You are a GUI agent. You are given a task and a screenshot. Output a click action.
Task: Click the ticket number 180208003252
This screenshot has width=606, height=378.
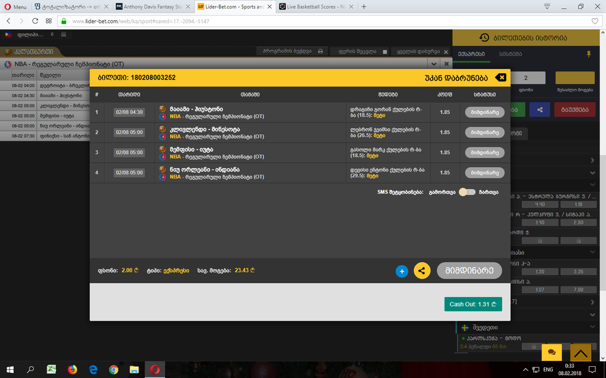(153, 77)
